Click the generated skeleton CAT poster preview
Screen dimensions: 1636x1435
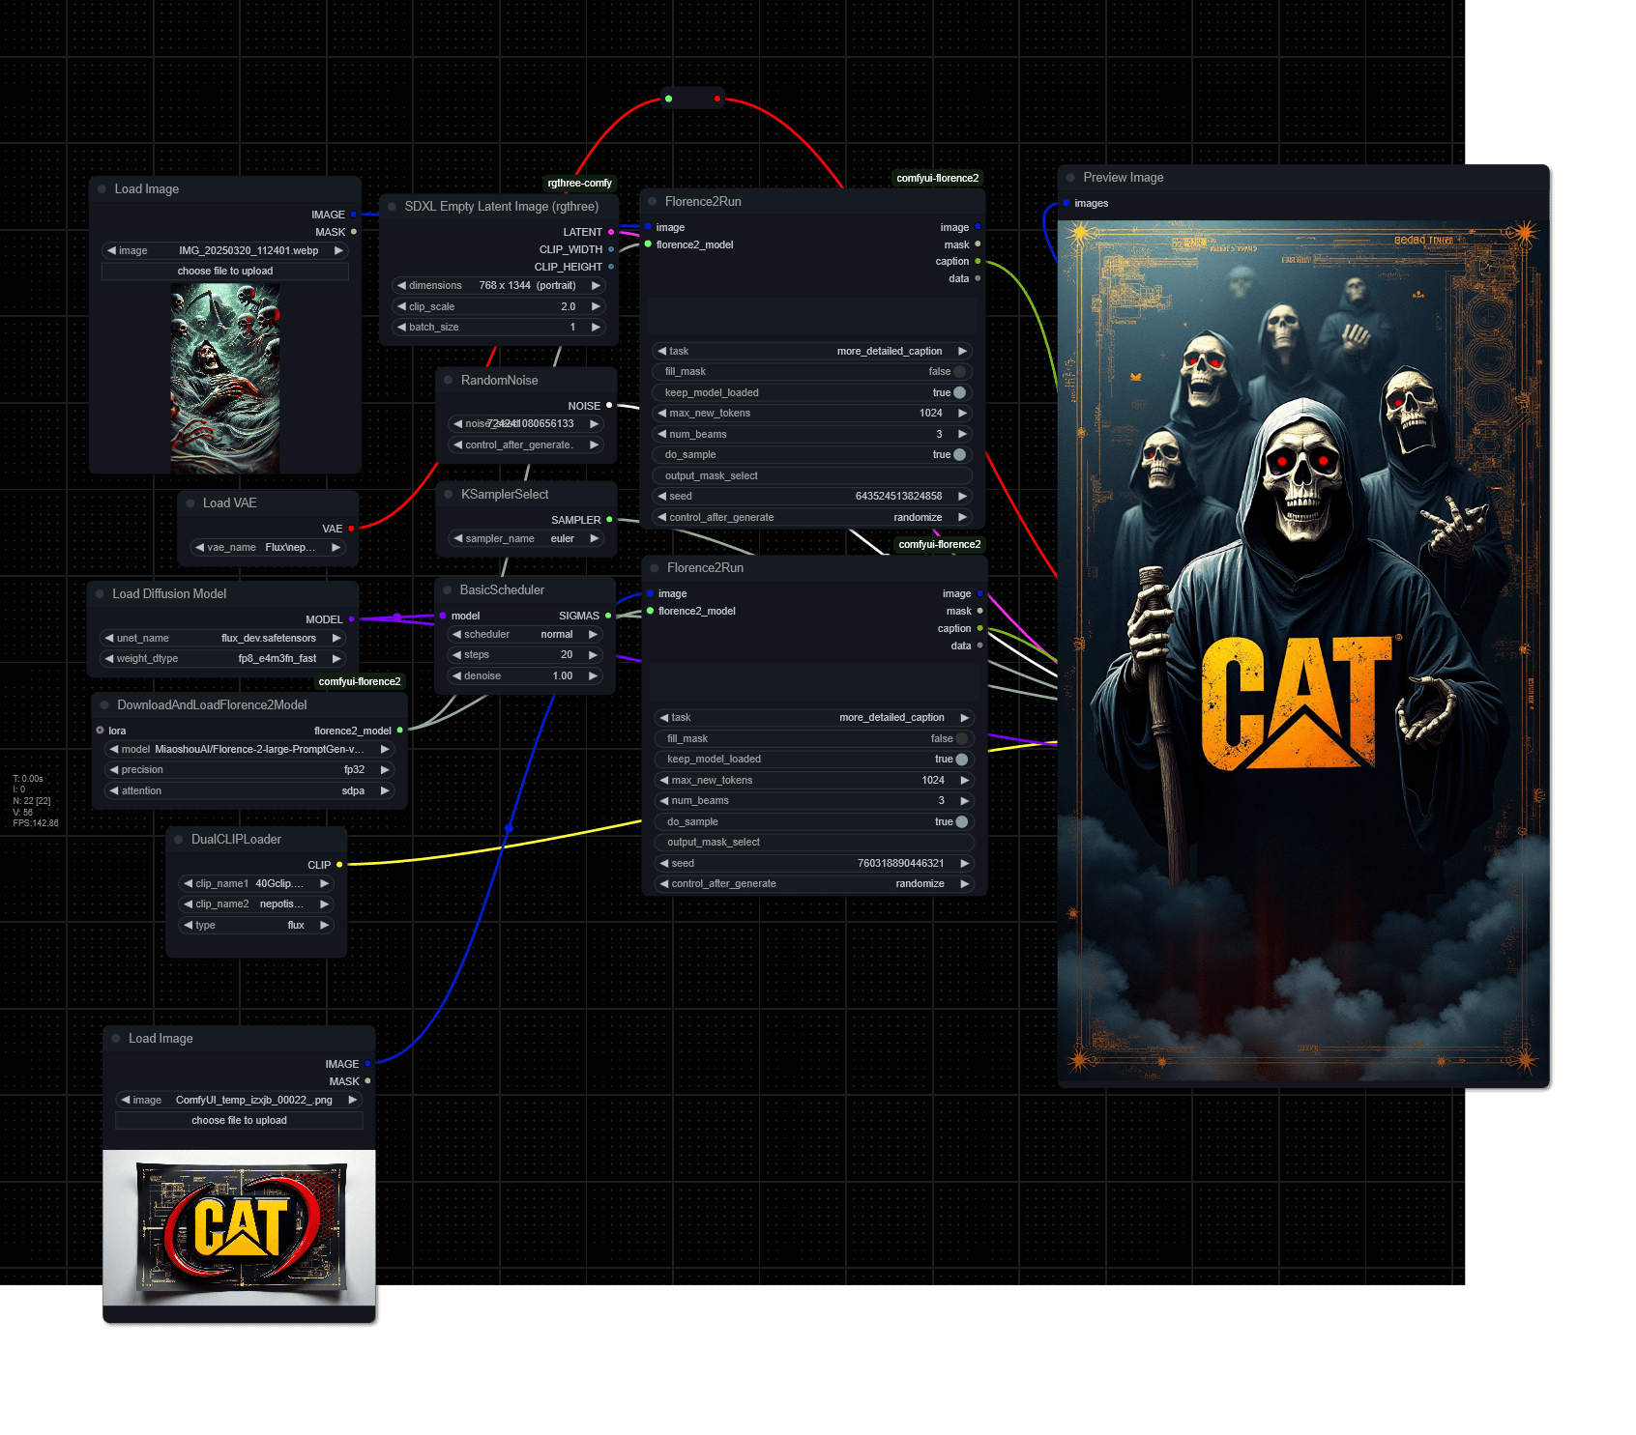(1302, 649)
